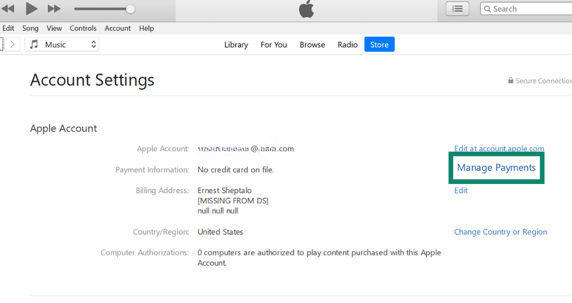Open the Controls menu
The image size is (572, 303).
click(x=83, y=28)
